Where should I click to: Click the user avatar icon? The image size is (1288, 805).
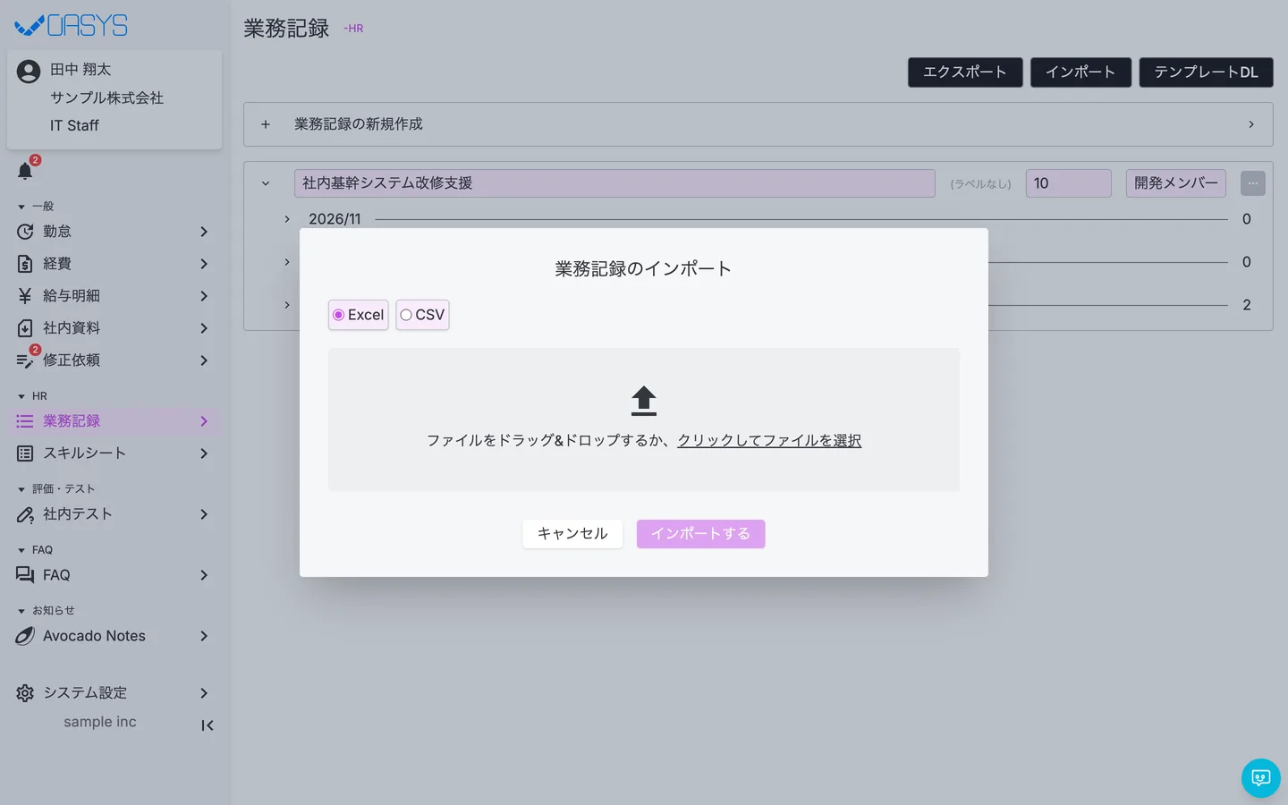click(29, 71)
